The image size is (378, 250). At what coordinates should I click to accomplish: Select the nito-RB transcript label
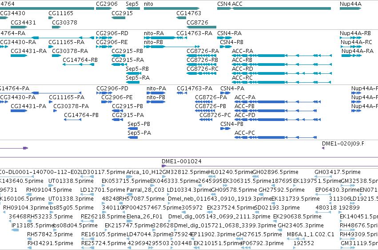153,42
